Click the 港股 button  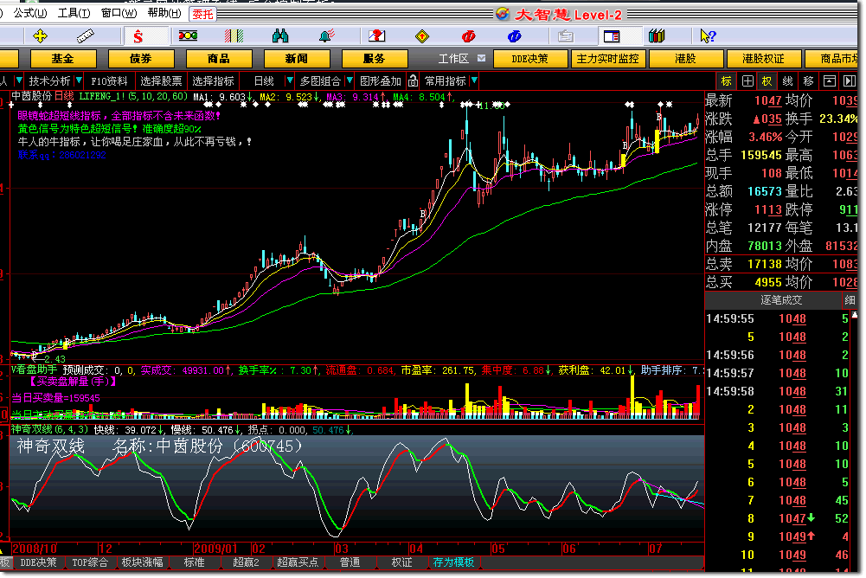click(x=686, y=59)
